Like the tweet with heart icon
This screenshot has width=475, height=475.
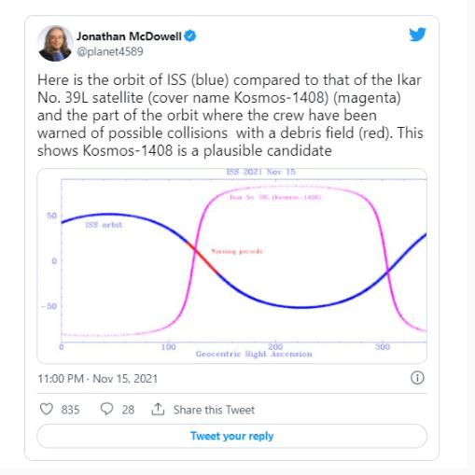point(47,409)
